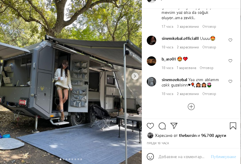
Task: Open sinemookobal's profile avatar
Action: point(152,81)
